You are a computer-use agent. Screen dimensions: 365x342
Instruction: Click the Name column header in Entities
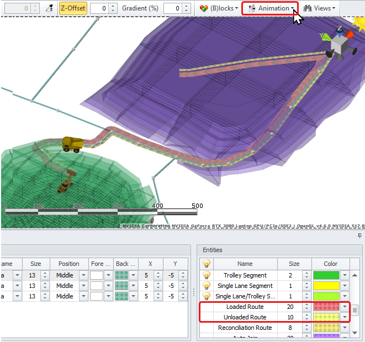tap(245, 264)
